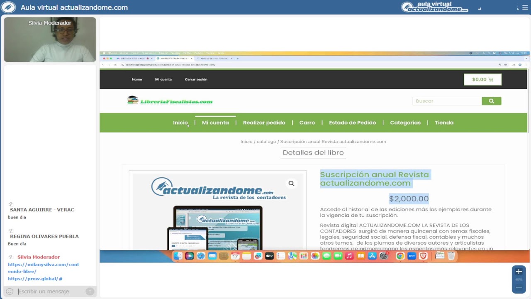Open Reminders from the dock
This screenshot has height=299, width=531.
[281, 256]
